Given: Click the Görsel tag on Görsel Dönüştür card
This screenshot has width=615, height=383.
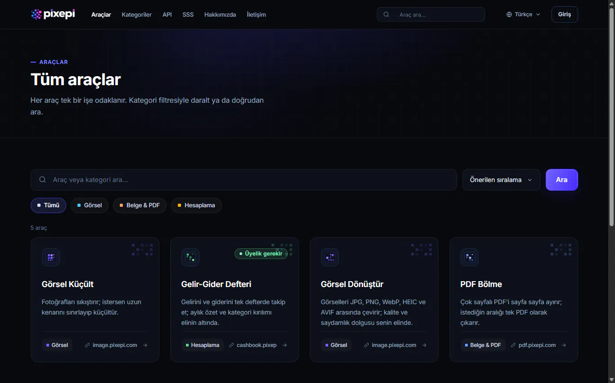Looking at the screenshot, I should [336, 345].
